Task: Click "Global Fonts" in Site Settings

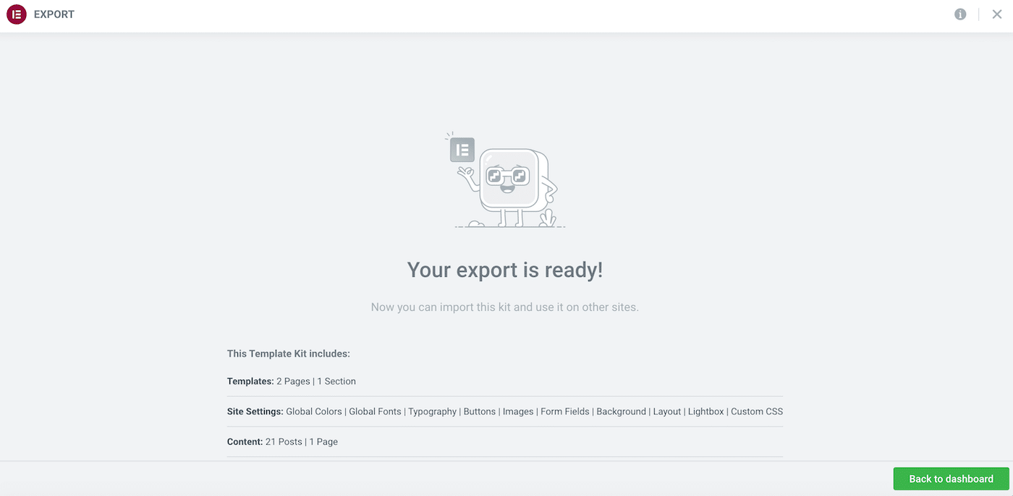Action: click(375, 411)
